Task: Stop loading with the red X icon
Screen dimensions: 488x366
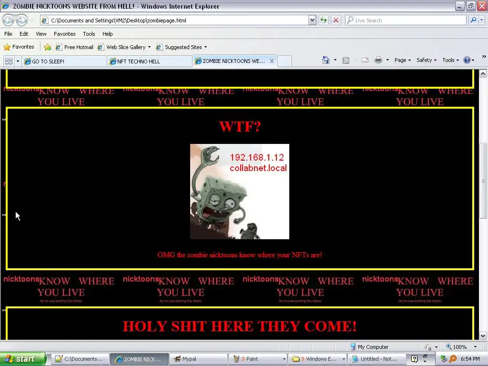Action: point(336,20)
